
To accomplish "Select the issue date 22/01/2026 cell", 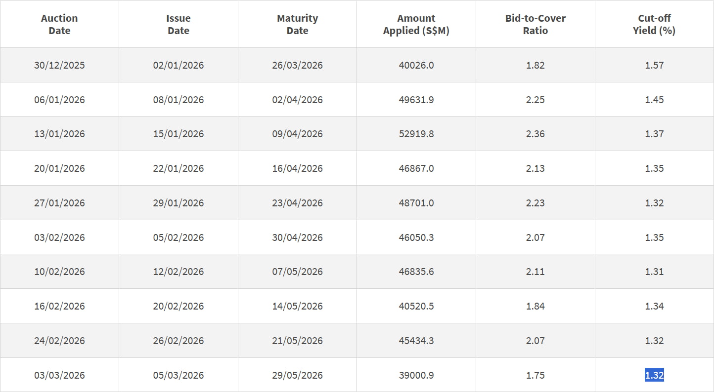I will coord(178,168).
